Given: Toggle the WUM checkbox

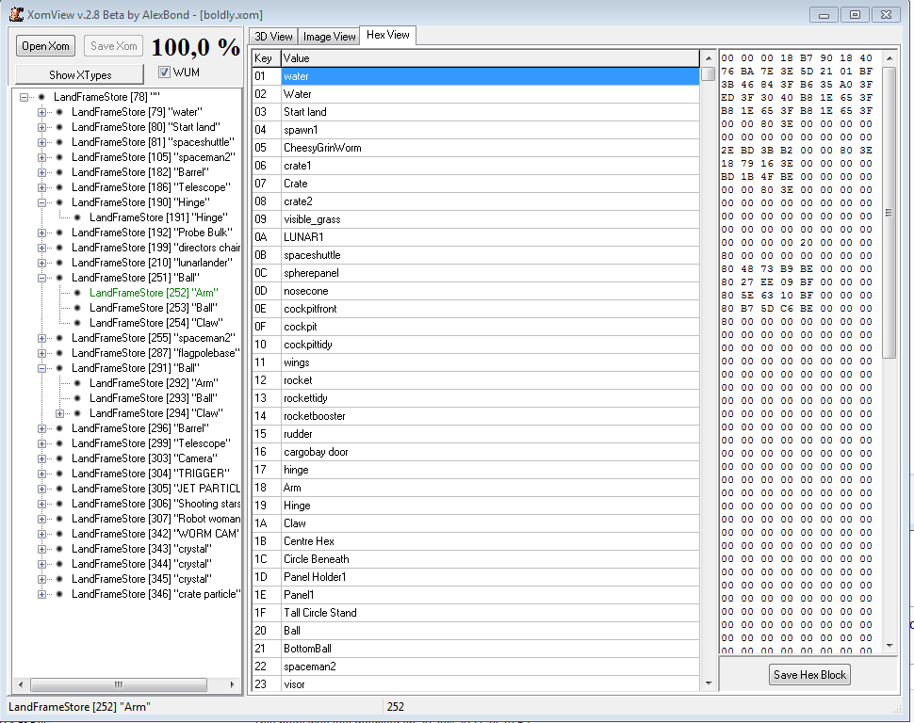Looking at the screenshot, I should [164, 72].
